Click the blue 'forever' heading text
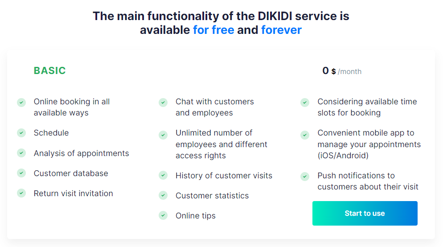This screenshot has width=443, height=247. pos(281,30)
